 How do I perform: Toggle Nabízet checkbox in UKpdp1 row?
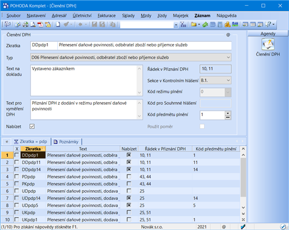(129, 219)
